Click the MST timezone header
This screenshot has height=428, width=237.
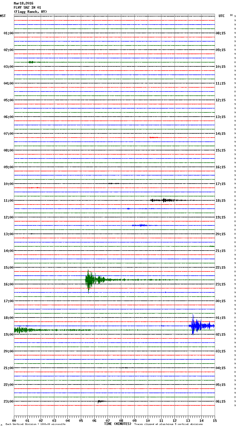click(3, 16)
